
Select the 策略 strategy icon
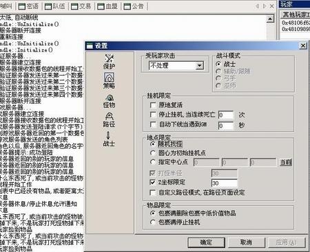point(109,81)
